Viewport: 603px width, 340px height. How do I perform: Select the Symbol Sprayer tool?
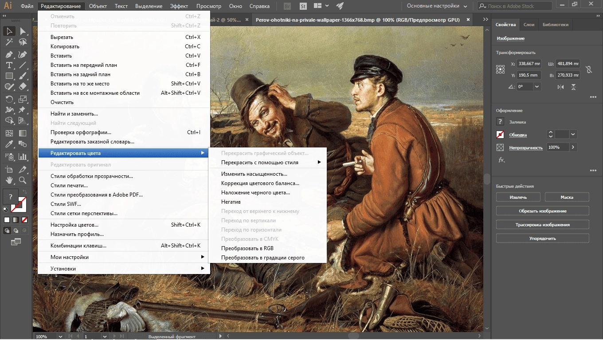click(x=9, y=156)
